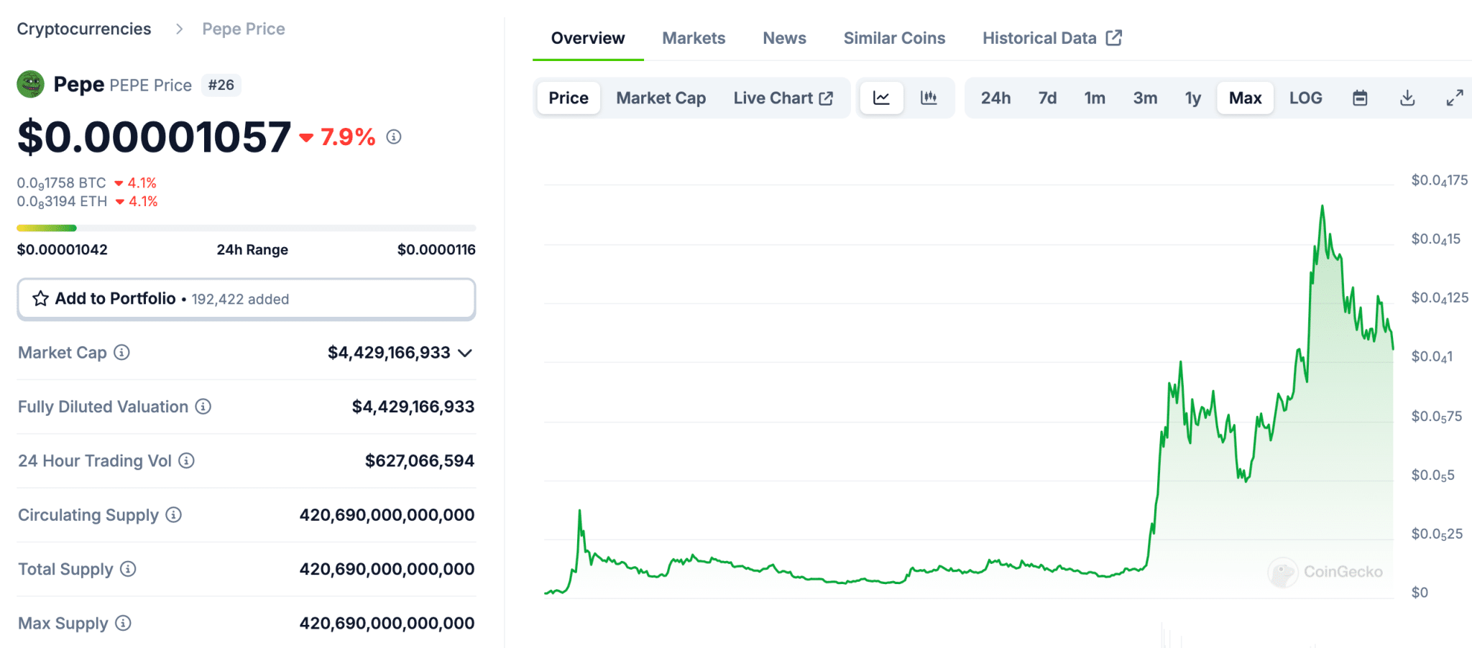This screenshot has height=648, width=1472.
Task: Set chart range to Max
Action: [1245, 98]
